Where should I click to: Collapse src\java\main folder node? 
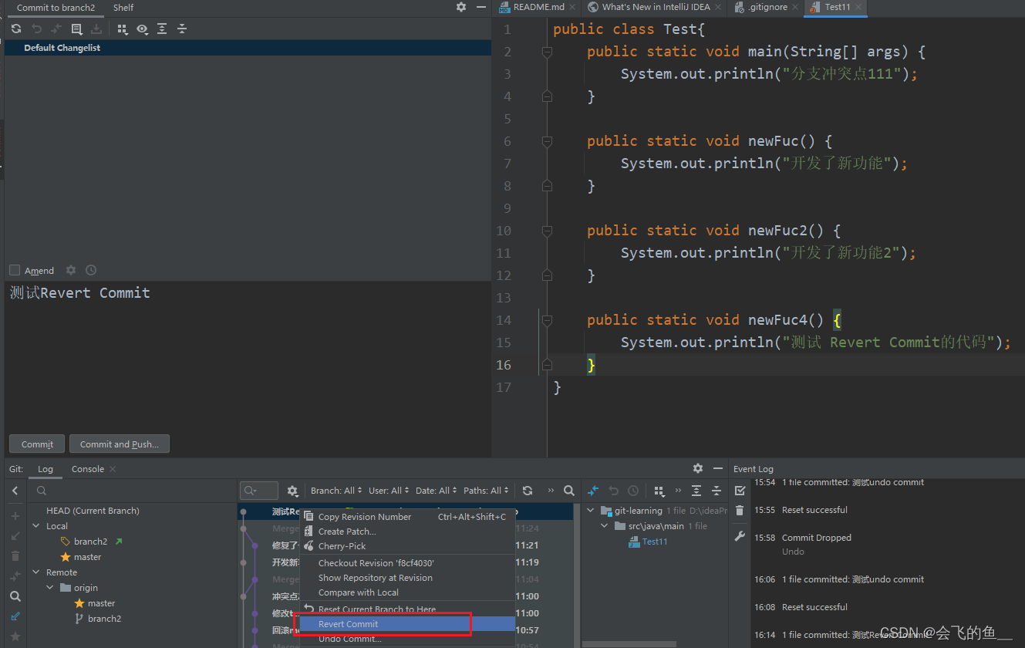(605, 526)
